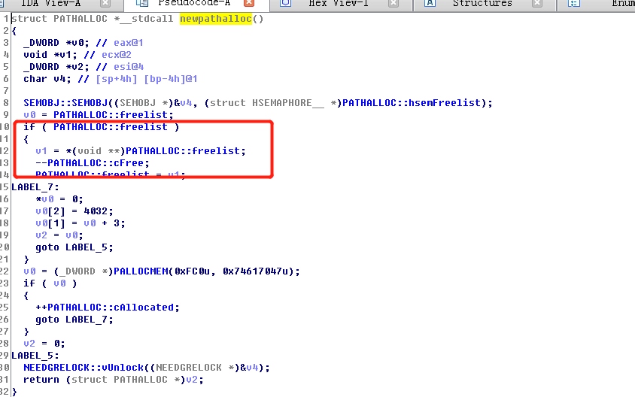Image resolution: width=635 pixels, height=397 pixels.
Task: Click PATHALLOC::cFree decrement statement
Action: click(x=93, y=163)
